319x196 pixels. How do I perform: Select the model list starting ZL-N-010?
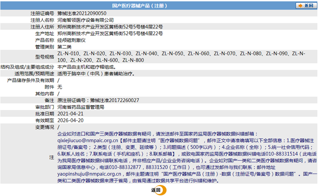coord(181,57)
